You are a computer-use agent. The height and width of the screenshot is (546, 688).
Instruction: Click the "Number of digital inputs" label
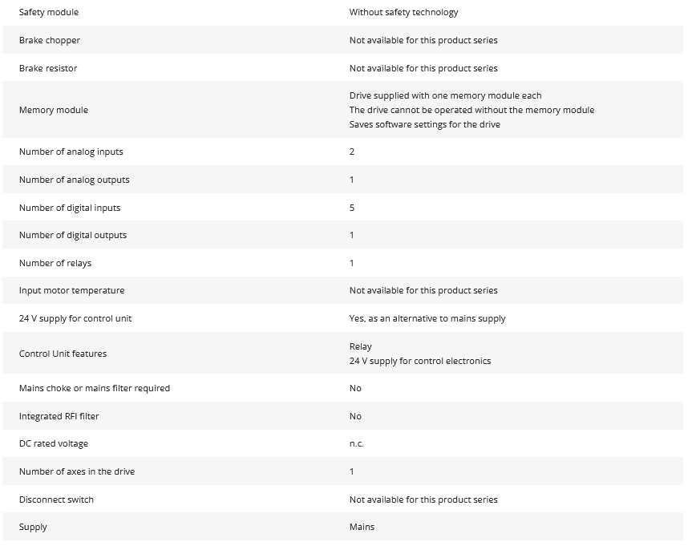[70, 208]
